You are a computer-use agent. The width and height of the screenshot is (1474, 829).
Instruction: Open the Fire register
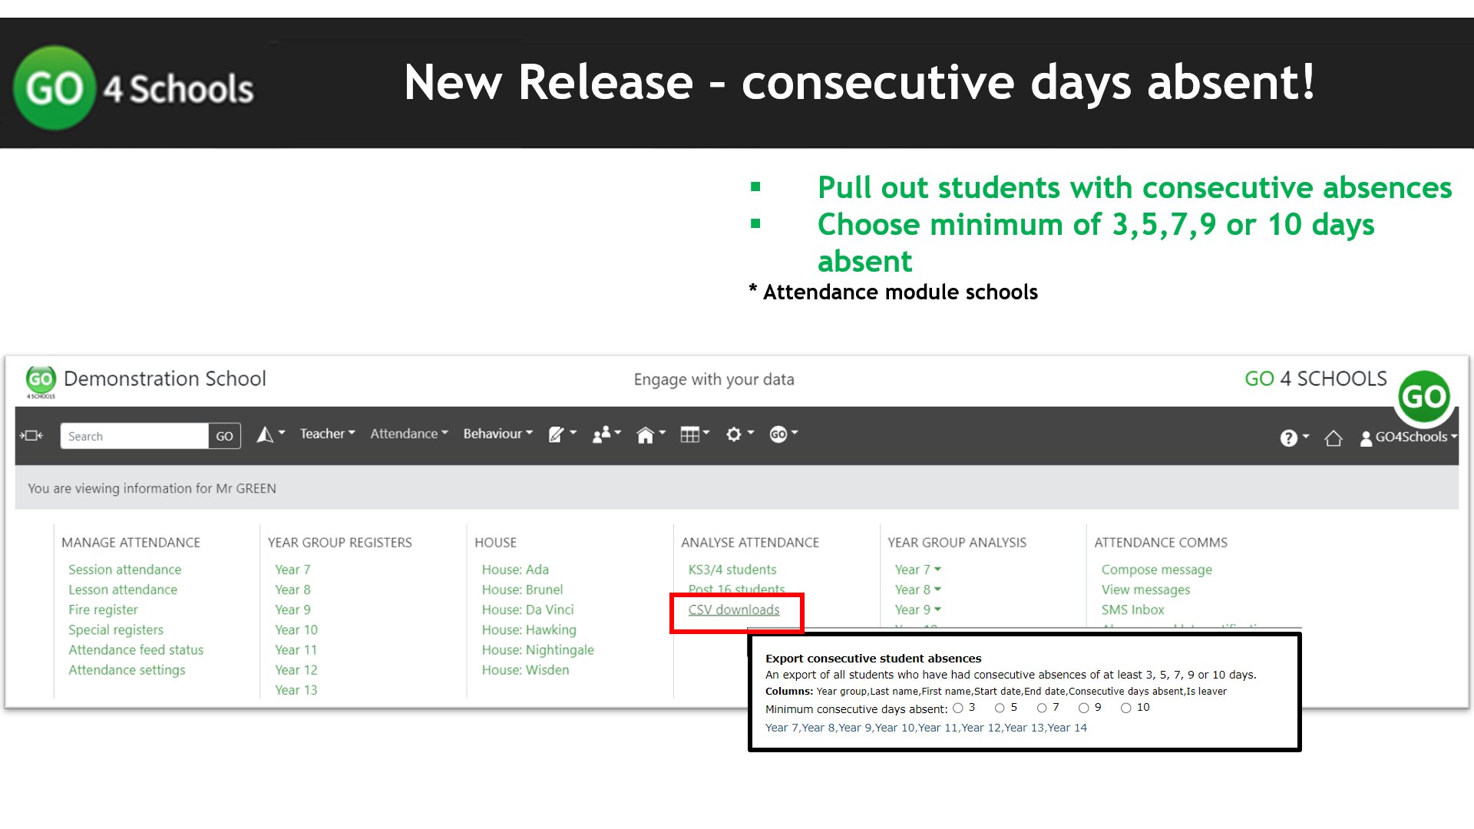point(103,609)
